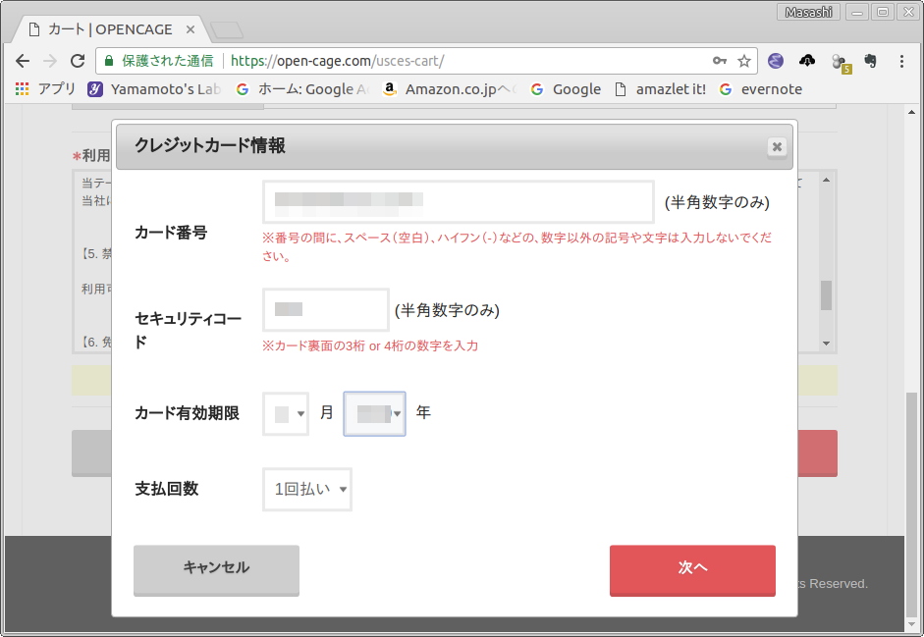Image resolution: width=924 pixels, height=637 pixels.
Task: Open the Evernote elephant extension
Action: (869, 61)
